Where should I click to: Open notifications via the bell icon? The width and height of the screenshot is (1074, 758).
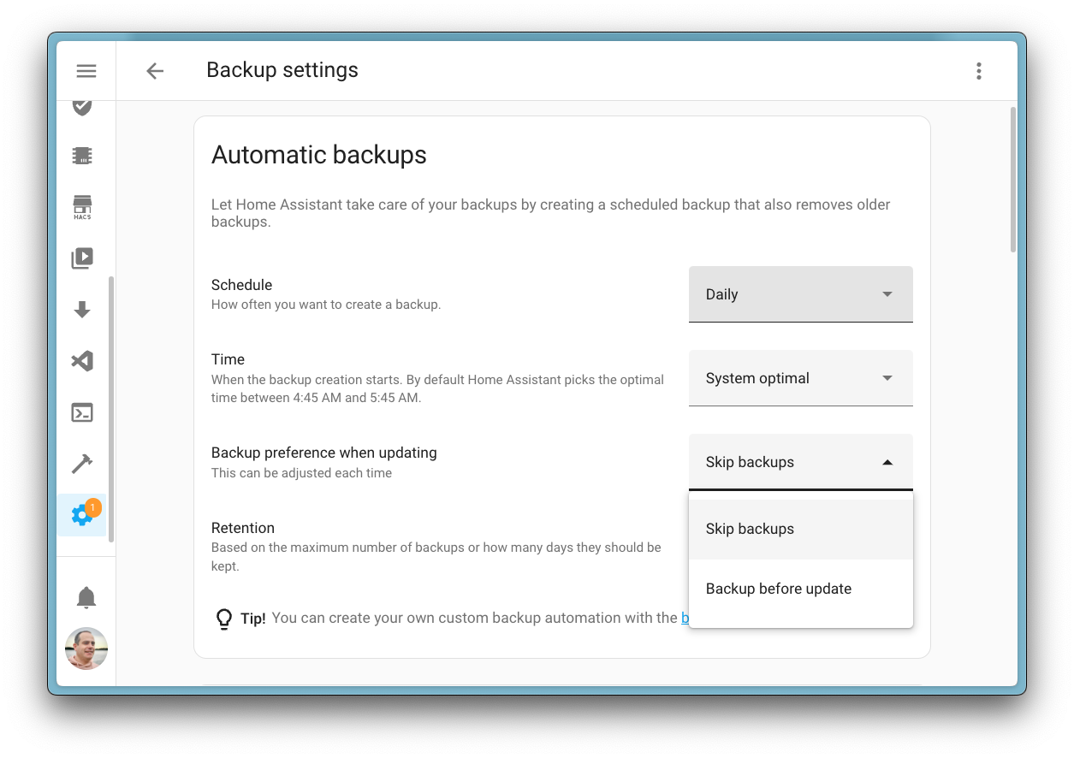82,596
